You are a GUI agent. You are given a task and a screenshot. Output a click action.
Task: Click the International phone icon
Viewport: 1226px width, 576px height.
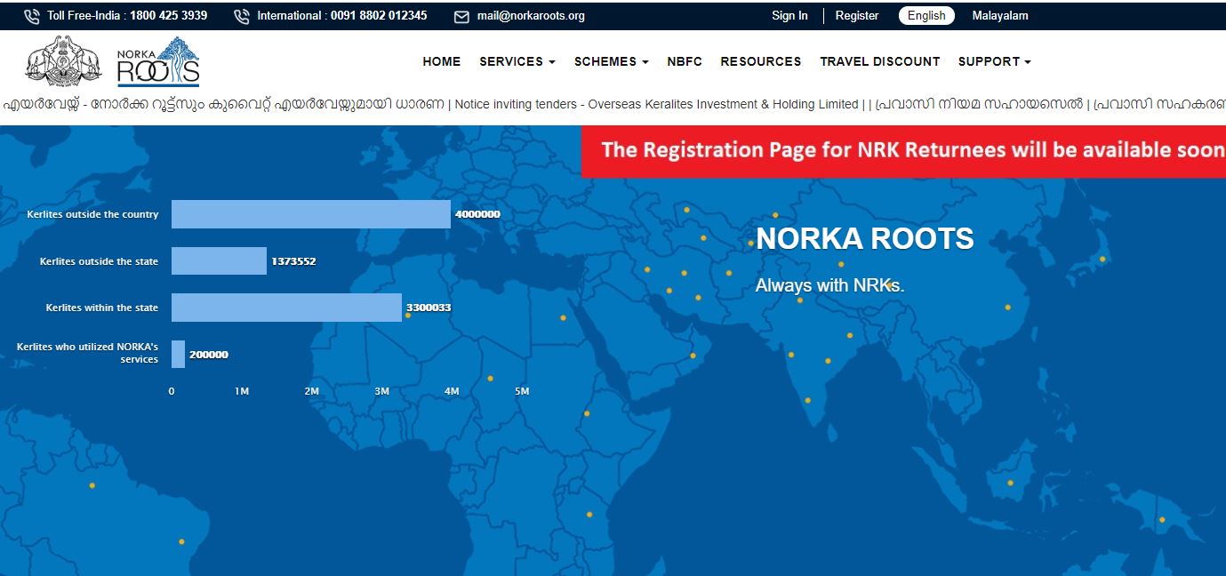(x=242, y=16)
